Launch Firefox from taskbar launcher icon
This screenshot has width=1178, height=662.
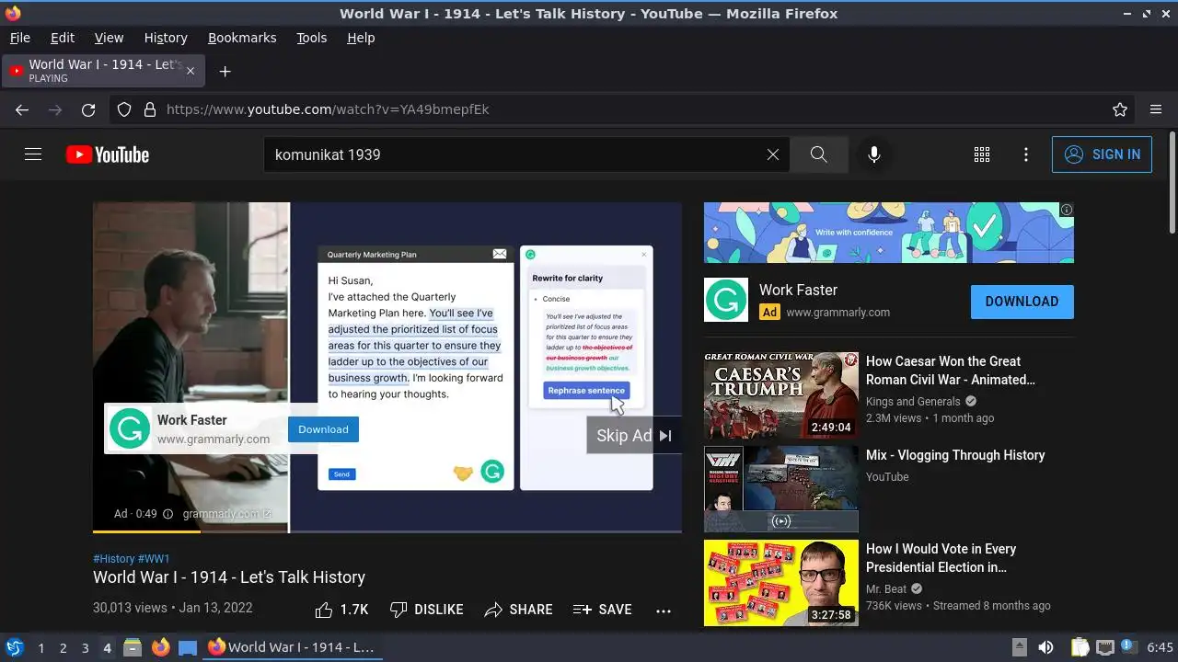click(160, 647)
